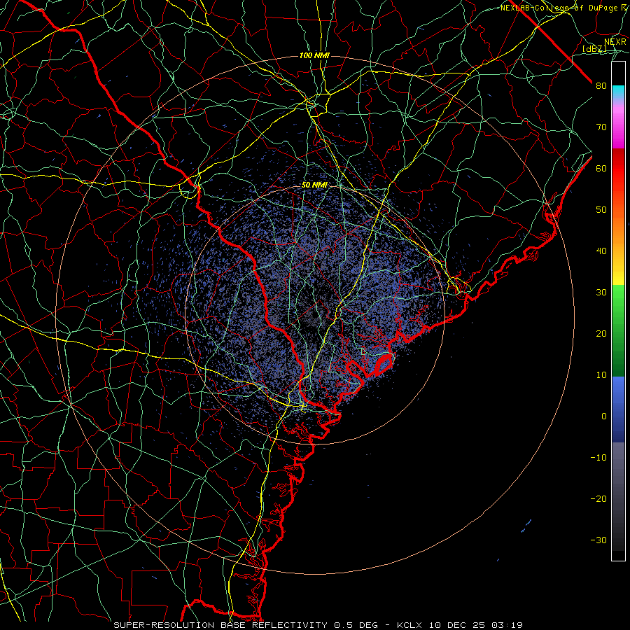Viewport: 630px width, 630px height.
Task: Click the KCLX station identifier in the caption
Action: coord(409,625)
